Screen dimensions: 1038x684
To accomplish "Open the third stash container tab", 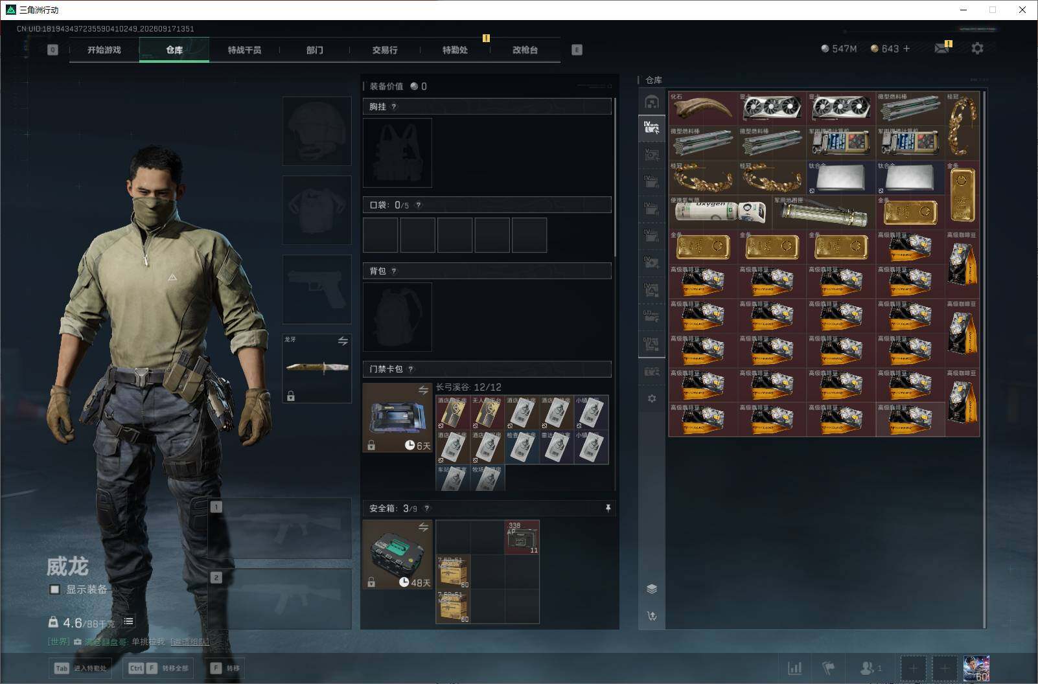I will point(652,154).
